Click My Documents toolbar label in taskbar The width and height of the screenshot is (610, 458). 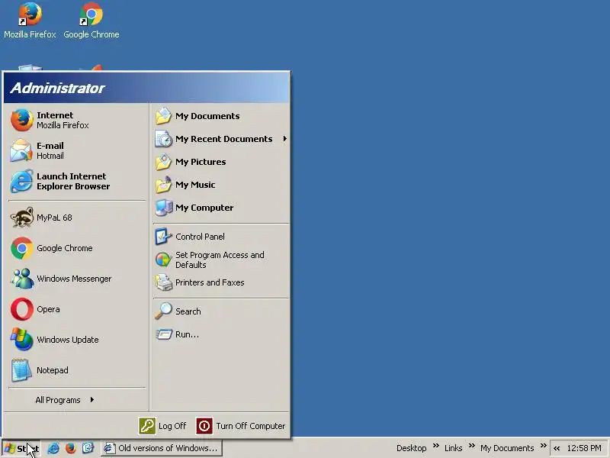click(x=507, y=448)
